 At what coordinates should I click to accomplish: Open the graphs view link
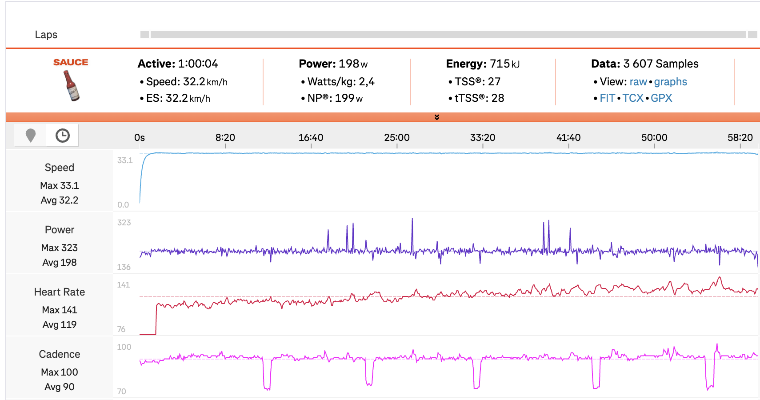(x=670, y=82)
